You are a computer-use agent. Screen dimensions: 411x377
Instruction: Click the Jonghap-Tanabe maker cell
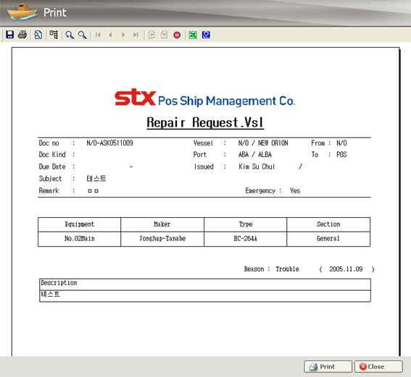(x=162, y=239)
